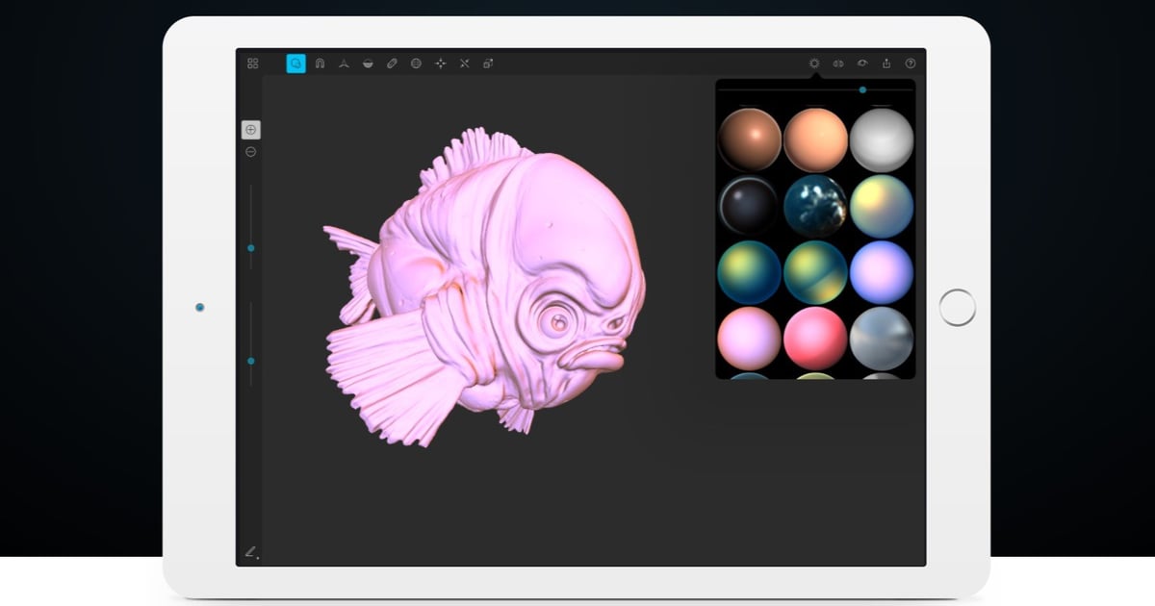Select the flatten brush tool
Viewport: 1155px width, 606px height.
click(369, 63)
